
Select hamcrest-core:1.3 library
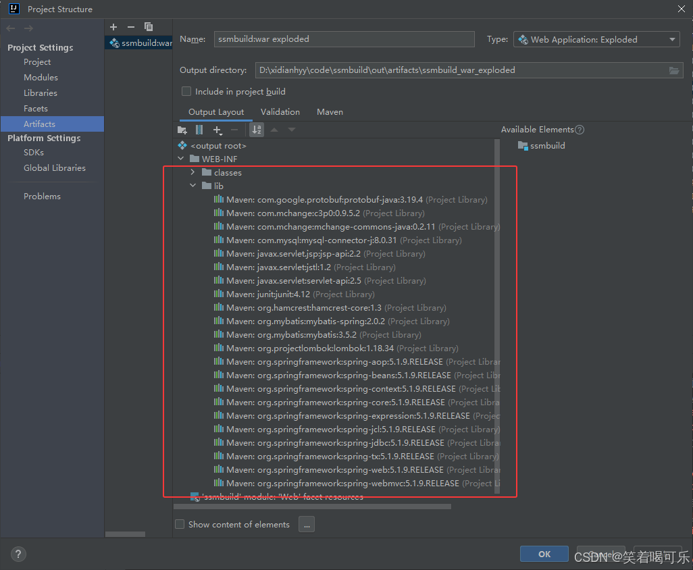tap(330, 307)
